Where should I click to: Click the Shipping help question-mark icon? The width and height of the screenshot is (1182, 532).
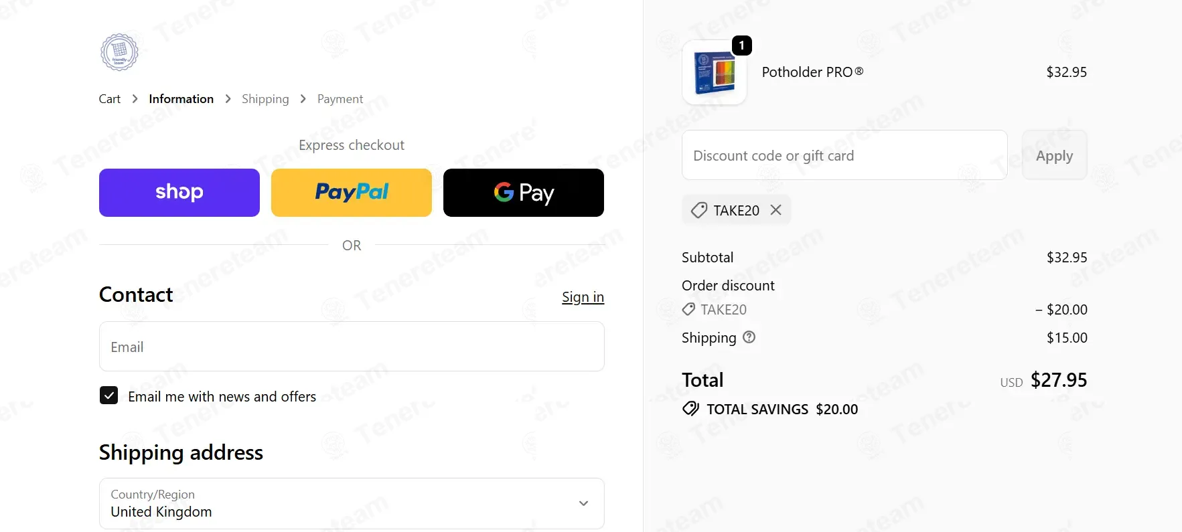749,337
